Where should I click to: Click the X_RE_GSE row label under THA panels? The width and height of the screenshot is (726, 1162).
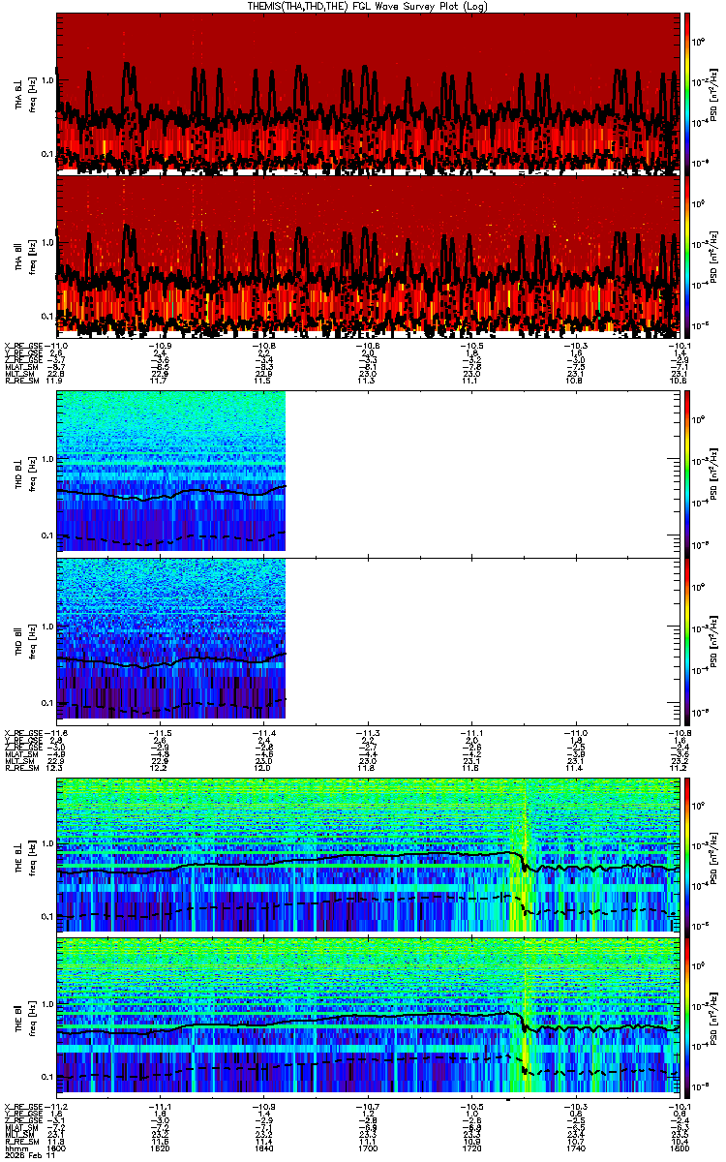[23, 345]
